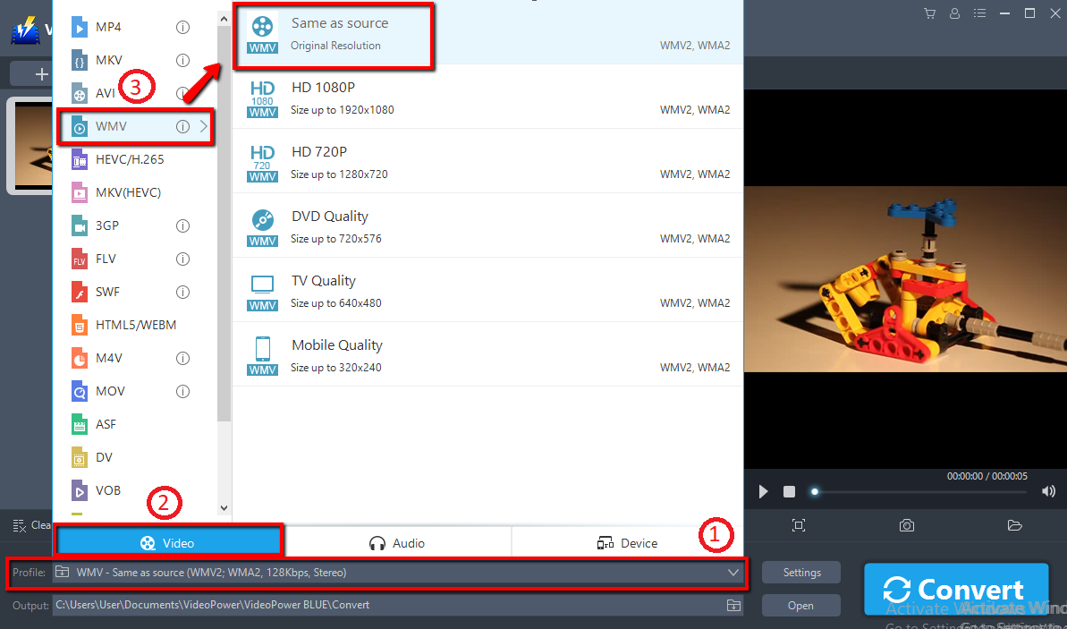Switch to the Audio tab
1067x629 pixels.
pos(397,543)
